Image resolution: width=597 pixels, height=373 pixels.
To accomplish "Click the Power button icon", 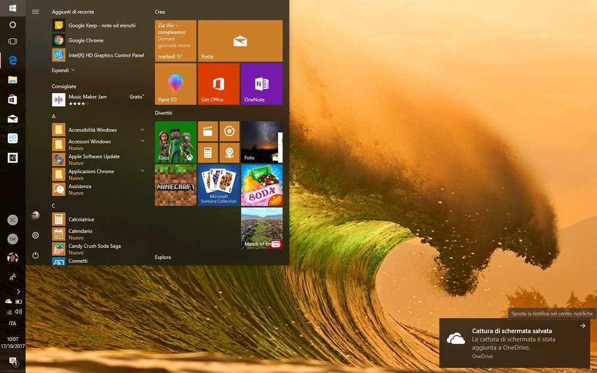I will pyautogui.click(x=36, y=255).
